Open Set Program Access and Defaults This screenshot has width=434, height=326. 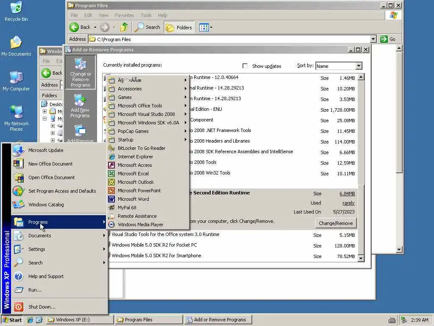(x=58, y=191)
